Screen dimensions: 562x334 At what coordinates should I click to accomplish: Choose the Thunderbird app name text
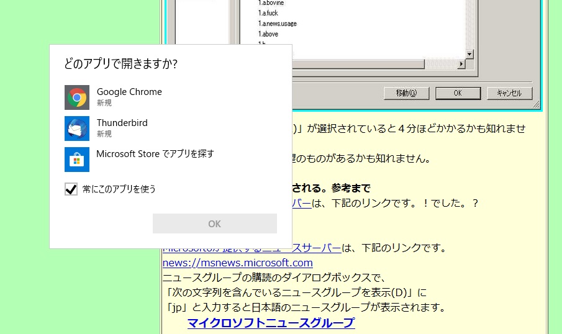coord(122,123)
